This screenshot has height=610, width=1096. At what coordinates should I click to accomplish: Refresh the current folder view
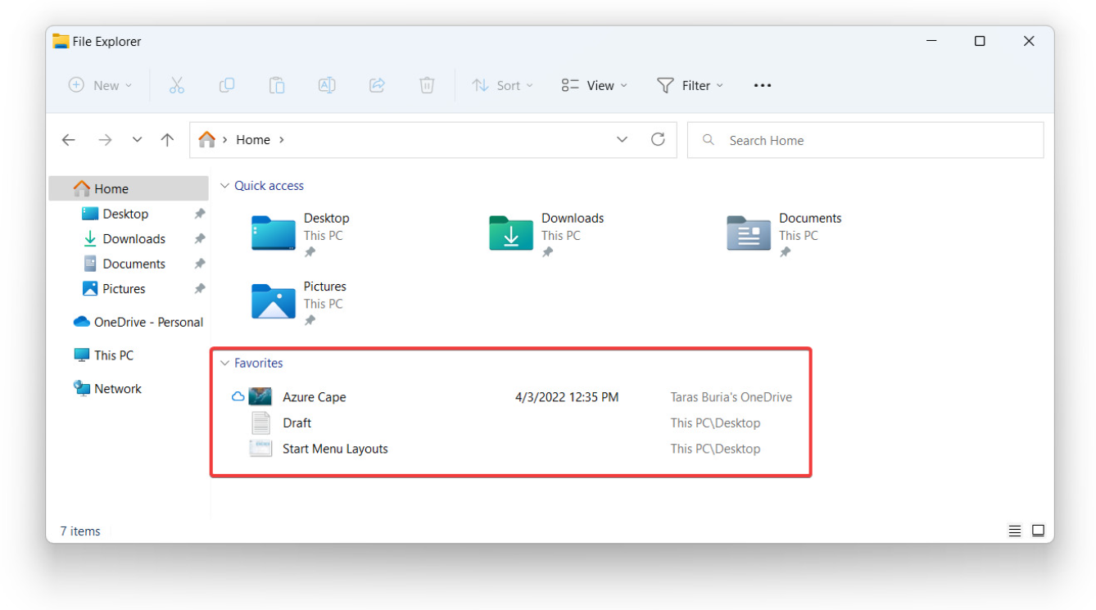point(658,139)
